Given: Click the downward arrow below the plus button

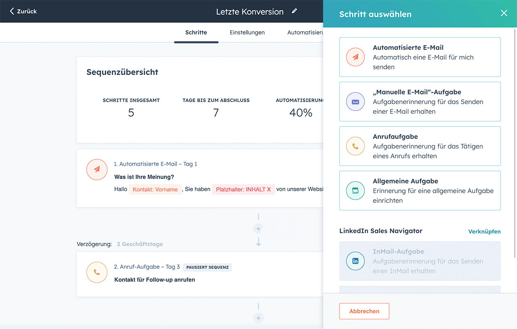Looking at the screenshot, I should [258, 243].
